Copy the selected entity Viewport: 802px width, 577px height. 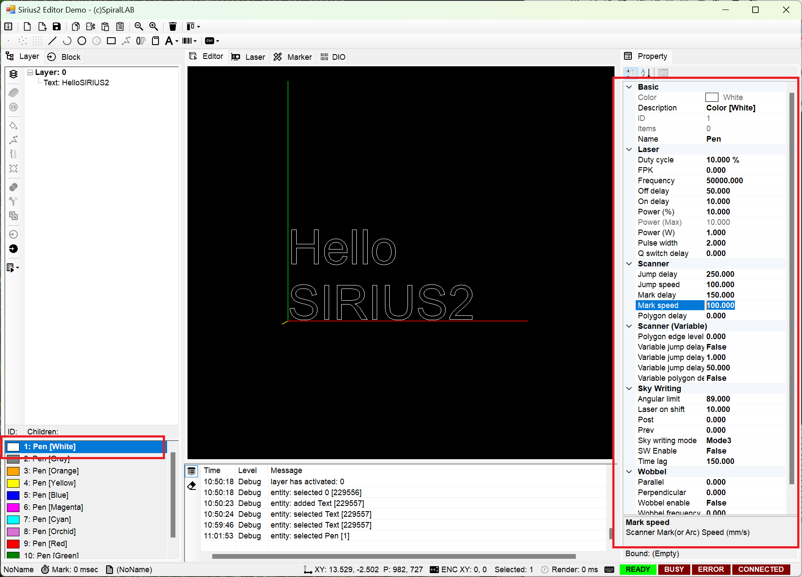click(x=76, y=26)
